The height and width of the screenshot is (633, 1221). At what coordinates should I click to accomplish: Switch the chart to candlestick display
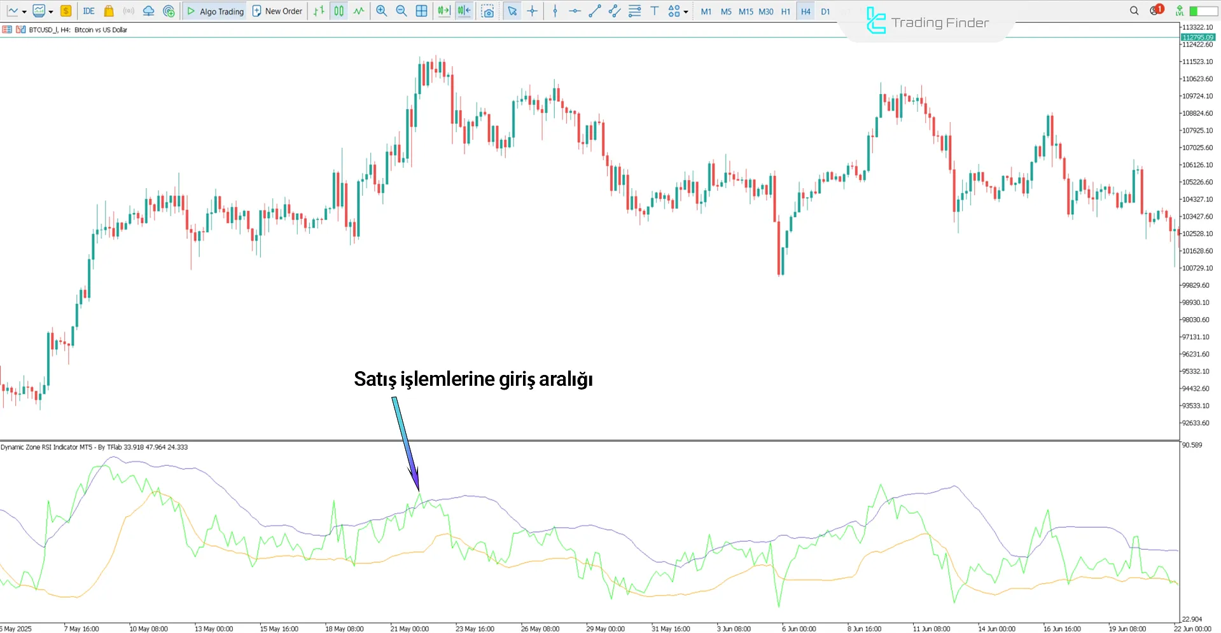338,11
